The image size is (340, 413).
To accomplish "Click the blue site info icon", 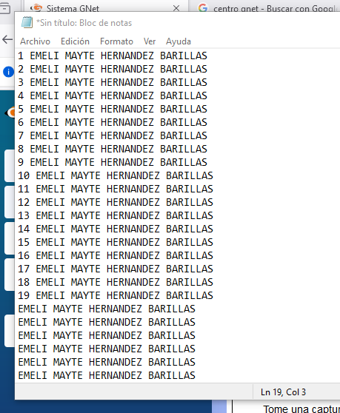I will [x=8, y=72].
